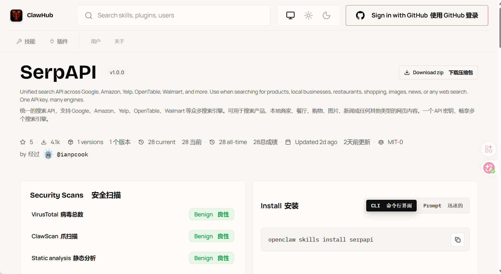
Task: Click the Static analysis Benign badge
Action: tap(211, 258)
